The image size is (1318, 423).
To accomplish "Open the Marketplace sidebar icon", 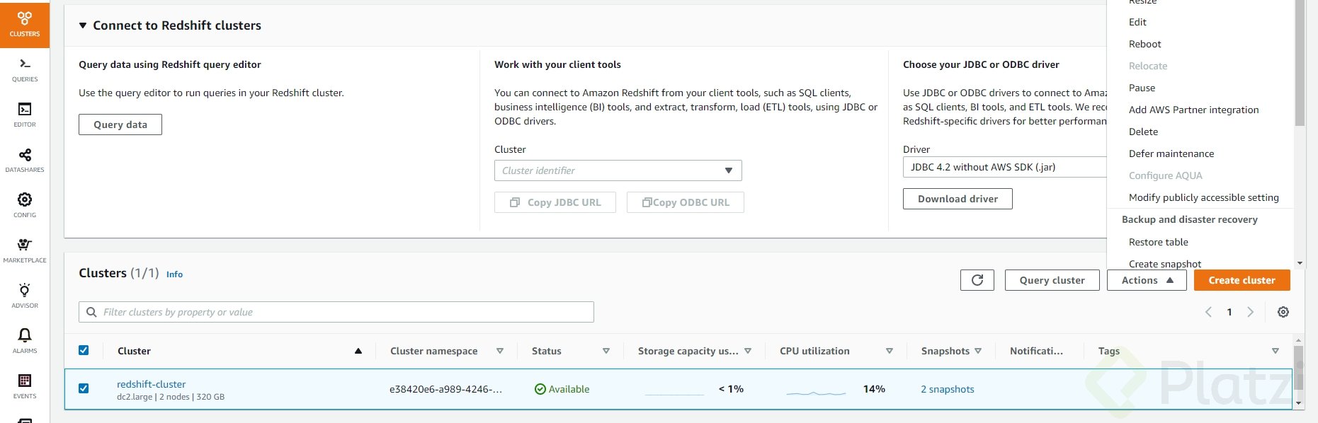I will click(25, 250).
